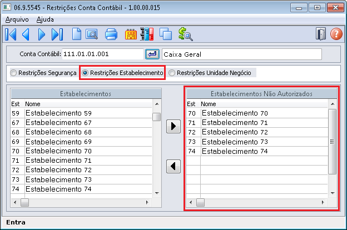Click the scroll right arrow under the Estabelecimentos list

[147, 202]
